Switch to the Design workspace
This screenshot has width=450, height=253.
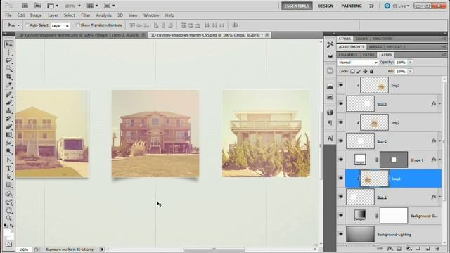coord(325,6)
